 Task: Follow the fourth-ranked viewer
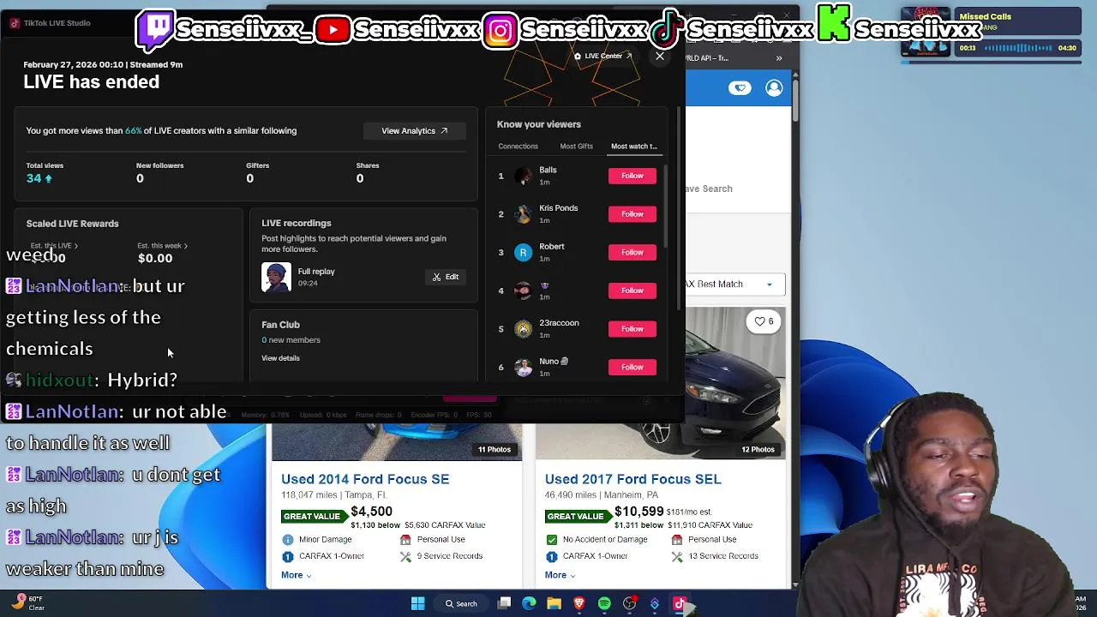632,291
